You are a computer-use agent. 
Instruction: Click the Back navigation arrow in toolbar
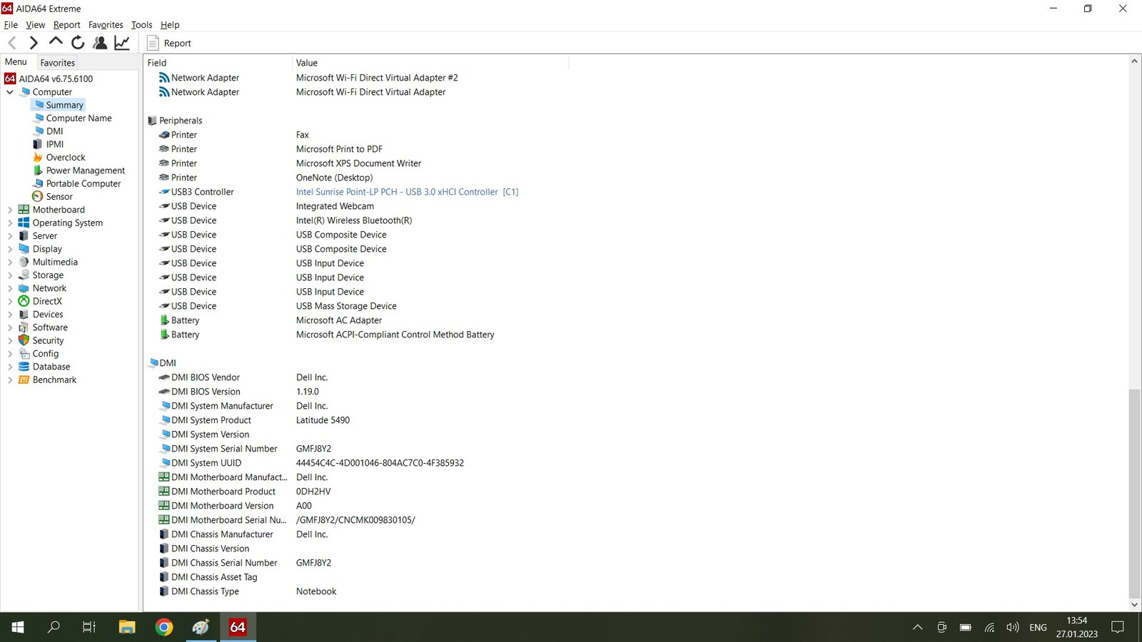point(12,43)
